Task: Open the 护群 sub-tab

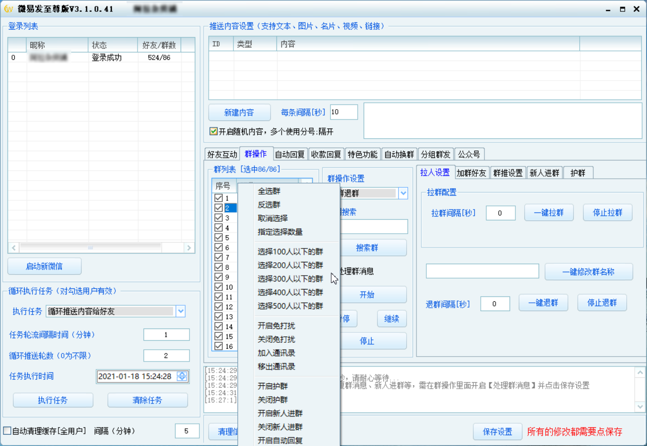Action: (578, 173)
